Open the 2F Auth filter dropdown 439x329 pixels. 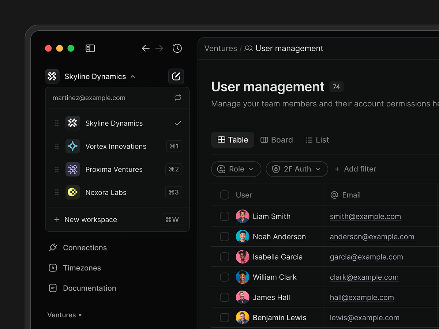pos(297,169)
